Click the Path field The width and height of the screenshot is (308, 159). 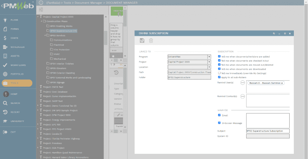point(189,72)
